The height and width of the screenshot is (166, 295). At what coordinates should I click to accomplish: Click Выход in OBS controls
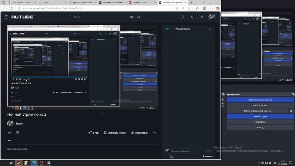[260, 127]
